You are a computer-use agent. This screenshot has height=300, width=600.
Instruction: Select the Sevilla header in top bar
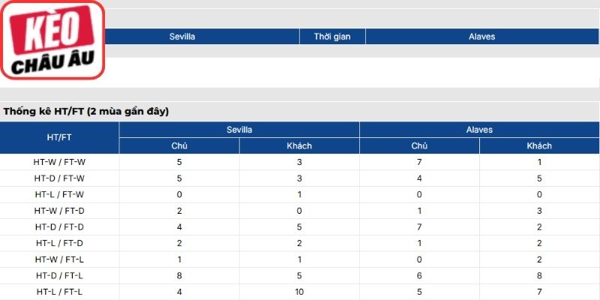point(182,37)
